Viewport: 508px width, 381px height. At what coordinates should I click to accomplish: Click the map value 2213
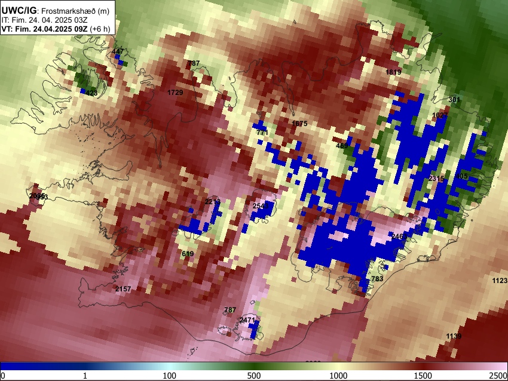[213, 202]
